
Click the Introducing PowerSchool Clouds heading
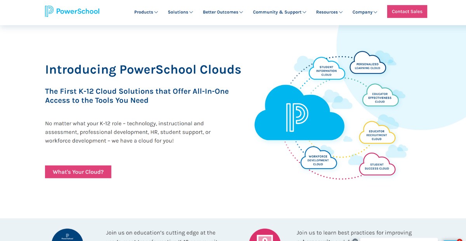coord(143,70)
